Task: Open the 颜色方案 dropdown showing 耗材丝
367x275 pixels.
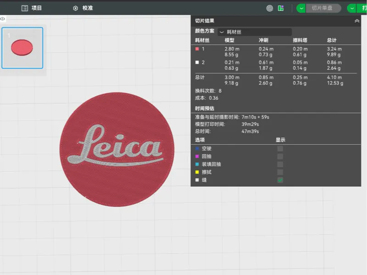Action: pos(255,32)
